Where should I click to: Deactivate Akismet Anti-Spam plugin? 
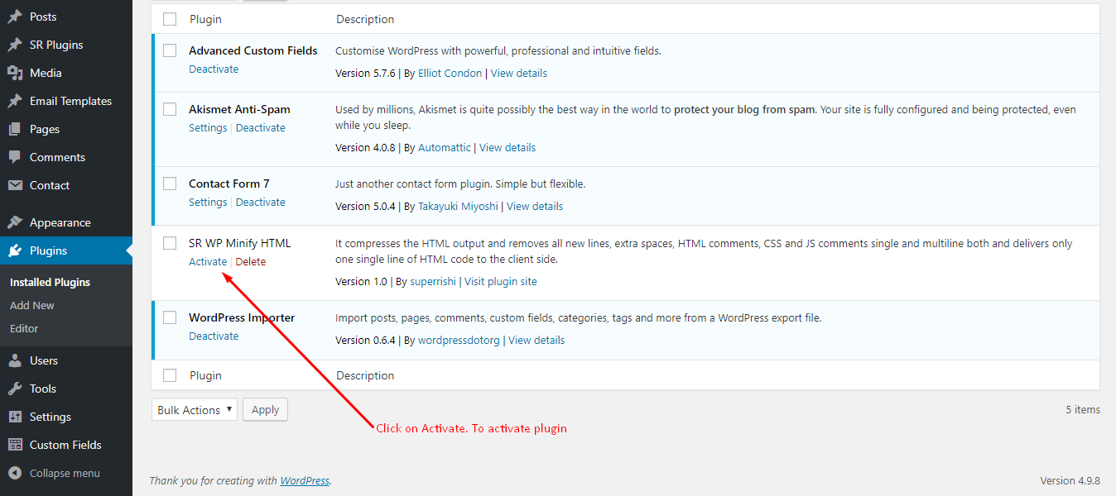pyautogui.click(x=261, y=127)
